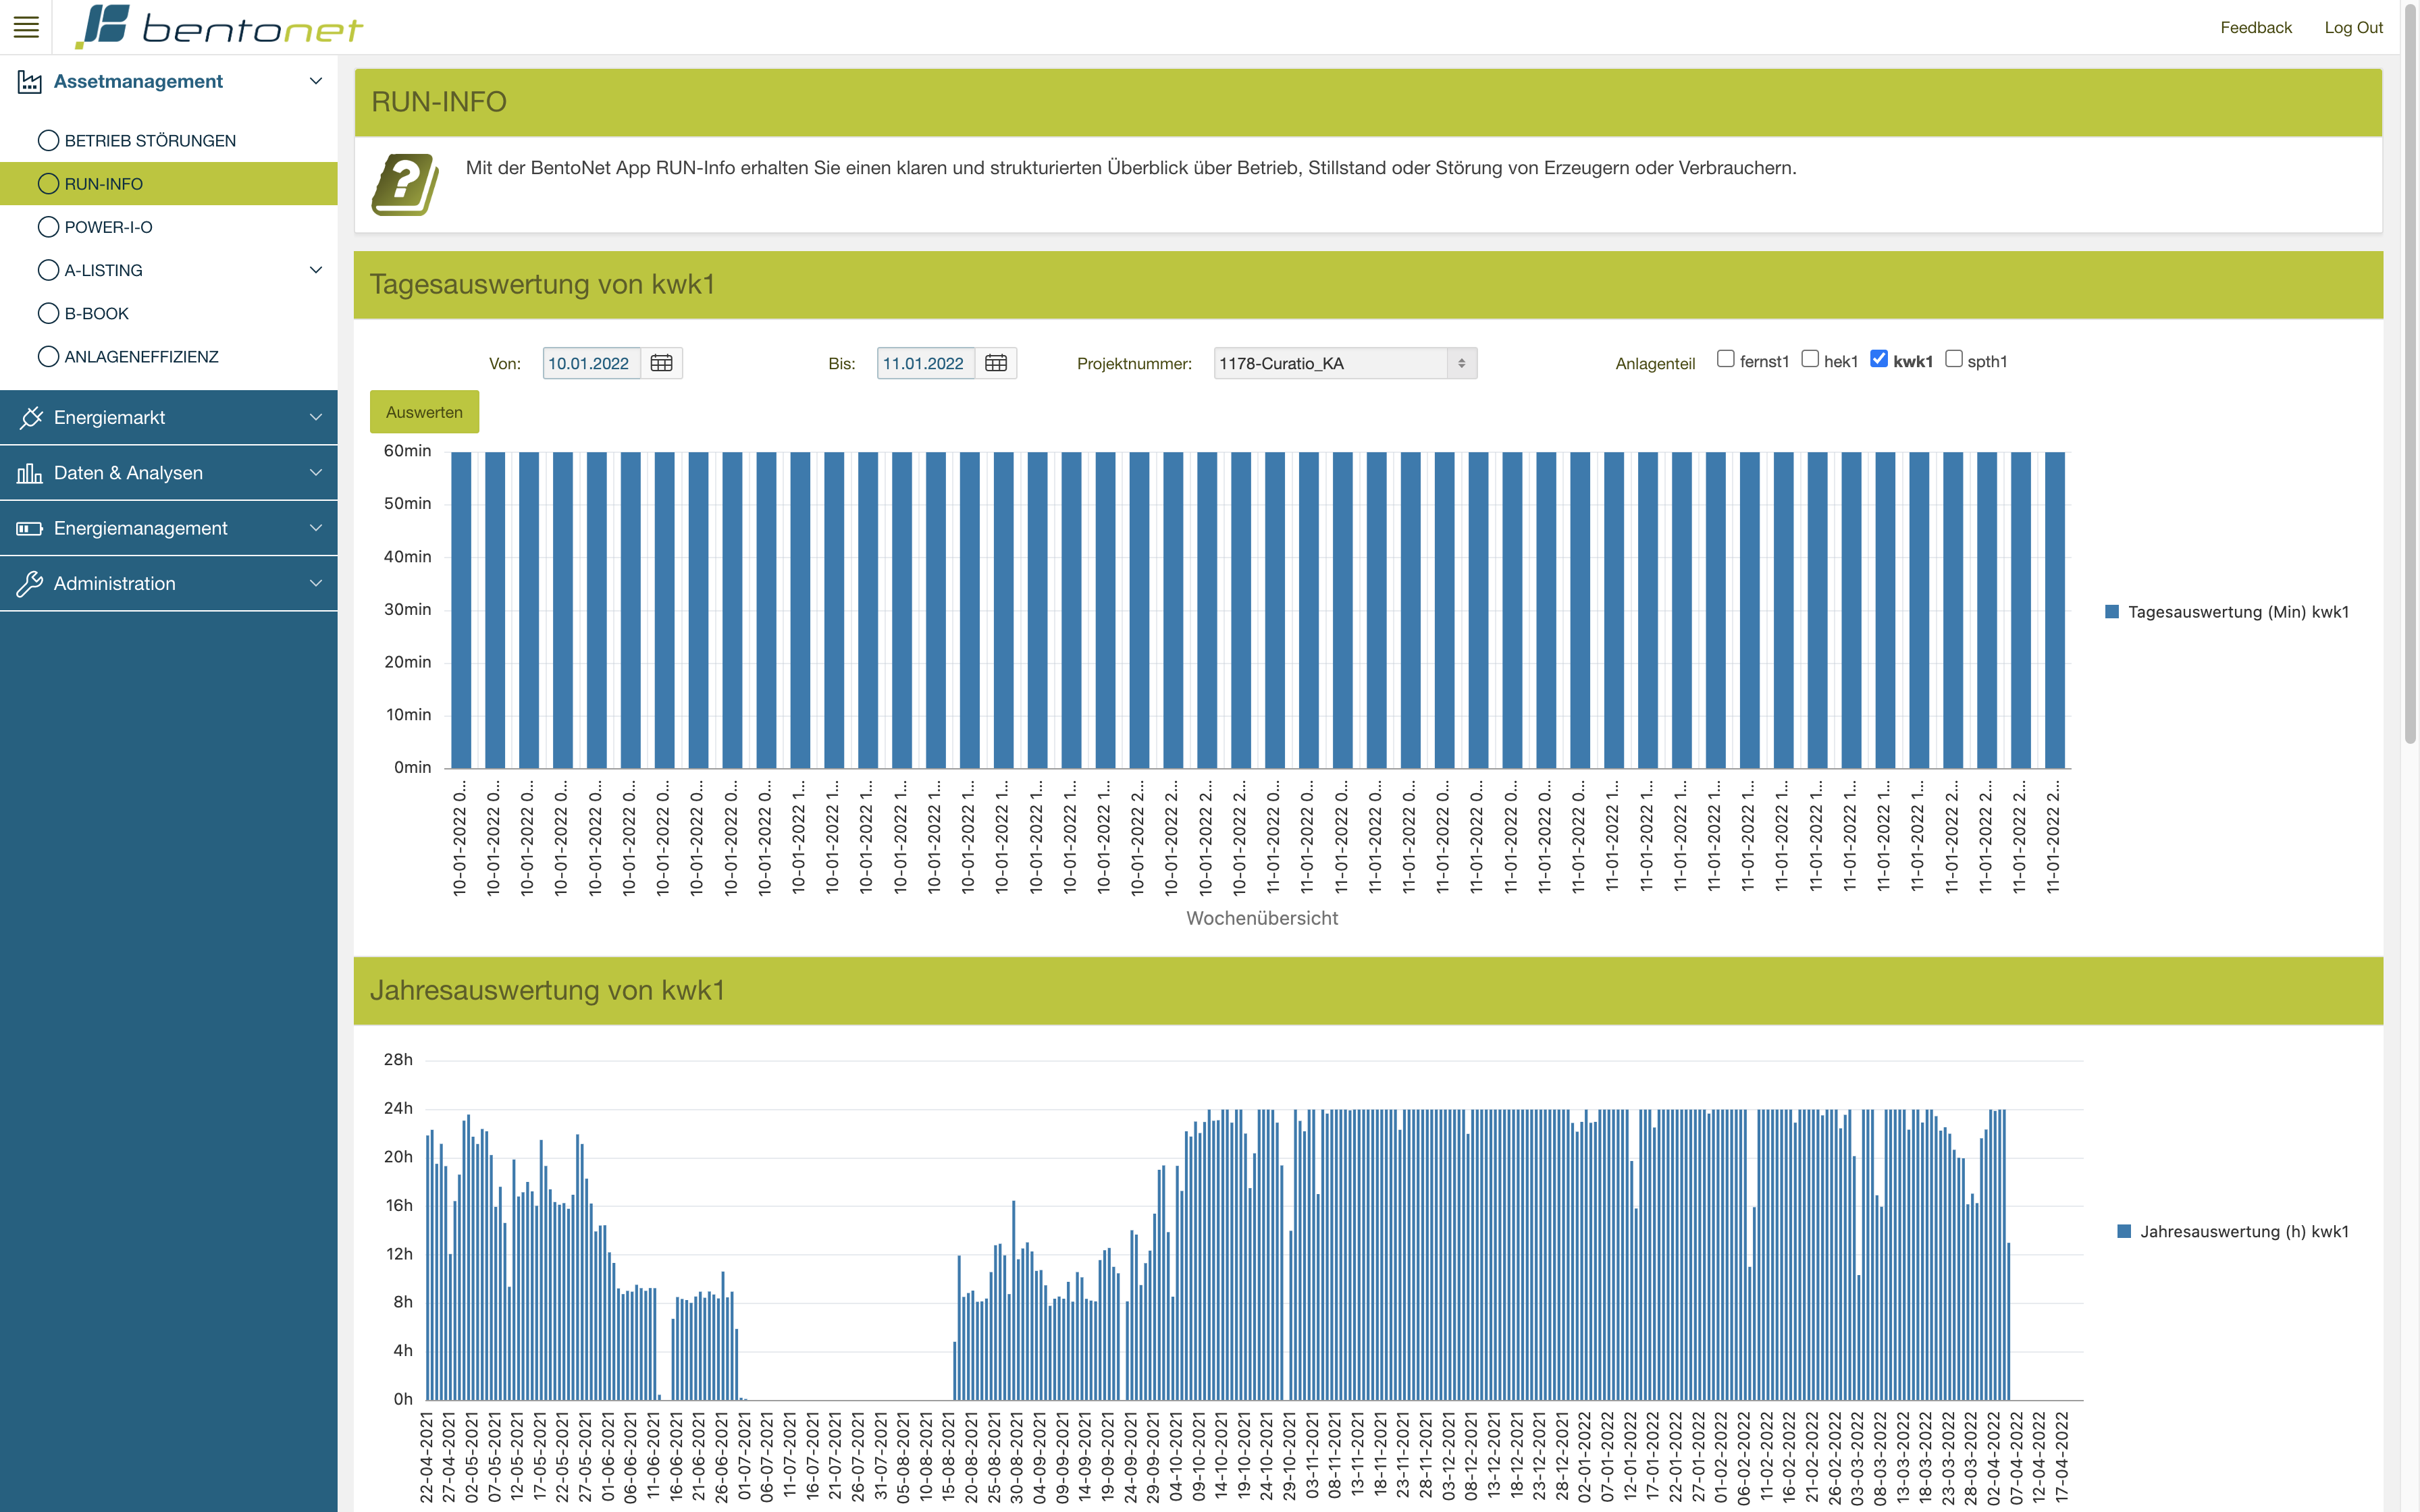This screenshot has height=1512, width=2420.
Task: Click the Assetmanagement chart icon
Action: point(29,82)
